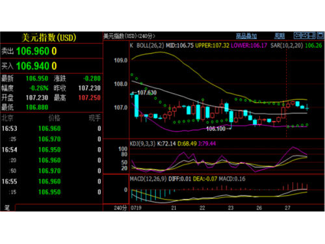Click the split-panel layout icon
This screenshot has height=244, width=325.
point(312,35)
